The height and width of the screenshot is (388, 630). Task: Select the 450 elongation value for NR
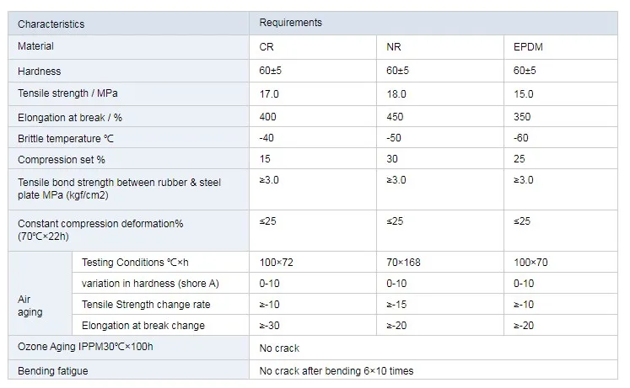395,117
